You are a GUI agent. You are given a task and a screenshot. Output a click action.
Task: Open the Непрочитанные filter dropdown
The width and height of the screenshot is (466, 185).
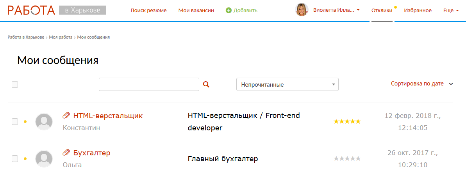click(x=287, y=84)
